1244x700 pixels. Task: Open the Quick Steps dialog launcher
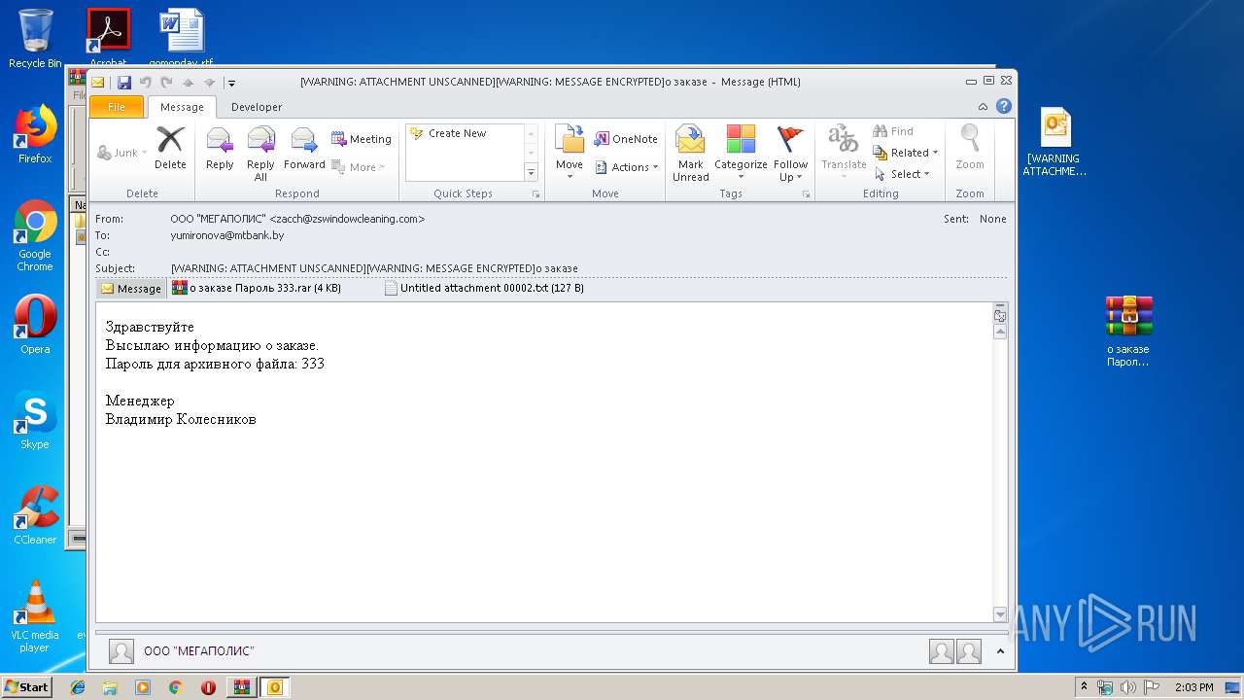click(x=536, y=194)
